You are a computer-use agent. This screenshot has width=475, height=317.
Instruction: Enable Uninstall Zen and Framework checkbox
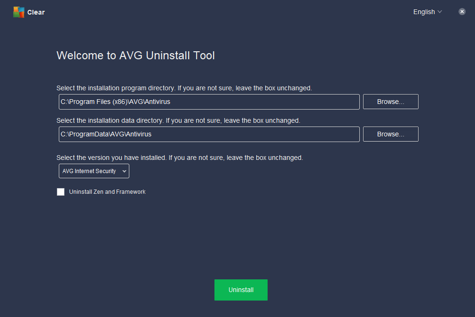point(61,192)
